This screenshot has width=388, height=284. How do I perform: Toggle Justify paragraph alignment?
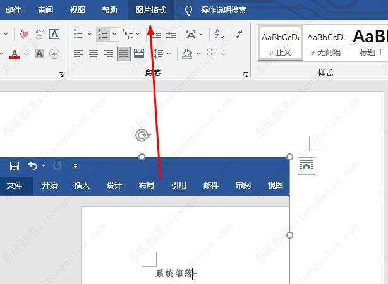click(124, 54)
